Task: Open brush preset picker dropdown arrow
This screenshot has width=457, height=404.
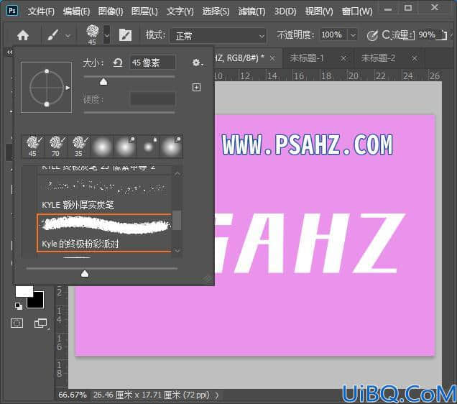Action: point(107,35)
